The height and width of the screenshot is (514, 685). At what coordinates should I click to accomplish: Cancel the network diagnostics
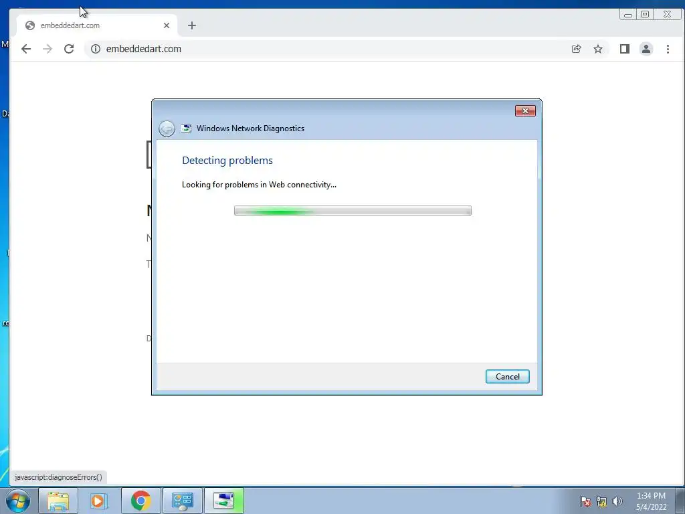click(x=507, y=377)
